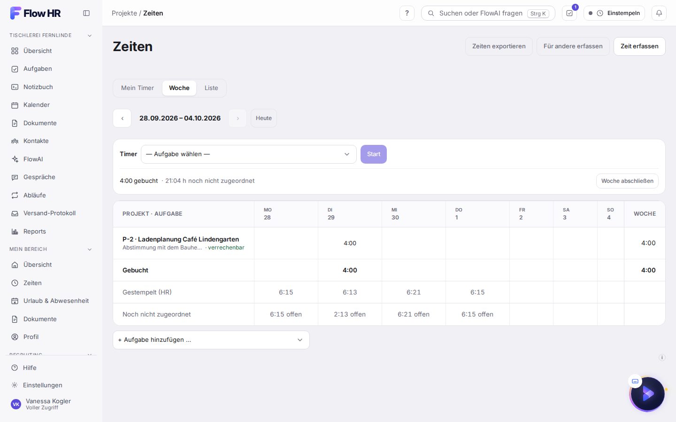The width and height of the screenshot is (676, 422).
Task: Open Versand-Protokoll in the sidebar
Action: 51,213
